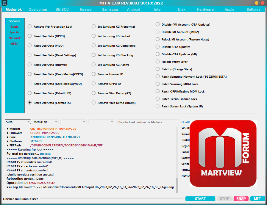Image resolution: width=267 pixels, height=205 pixels.
Task: Select Disable (MI Account _OTA Updates)
Action: coord(183,24)
